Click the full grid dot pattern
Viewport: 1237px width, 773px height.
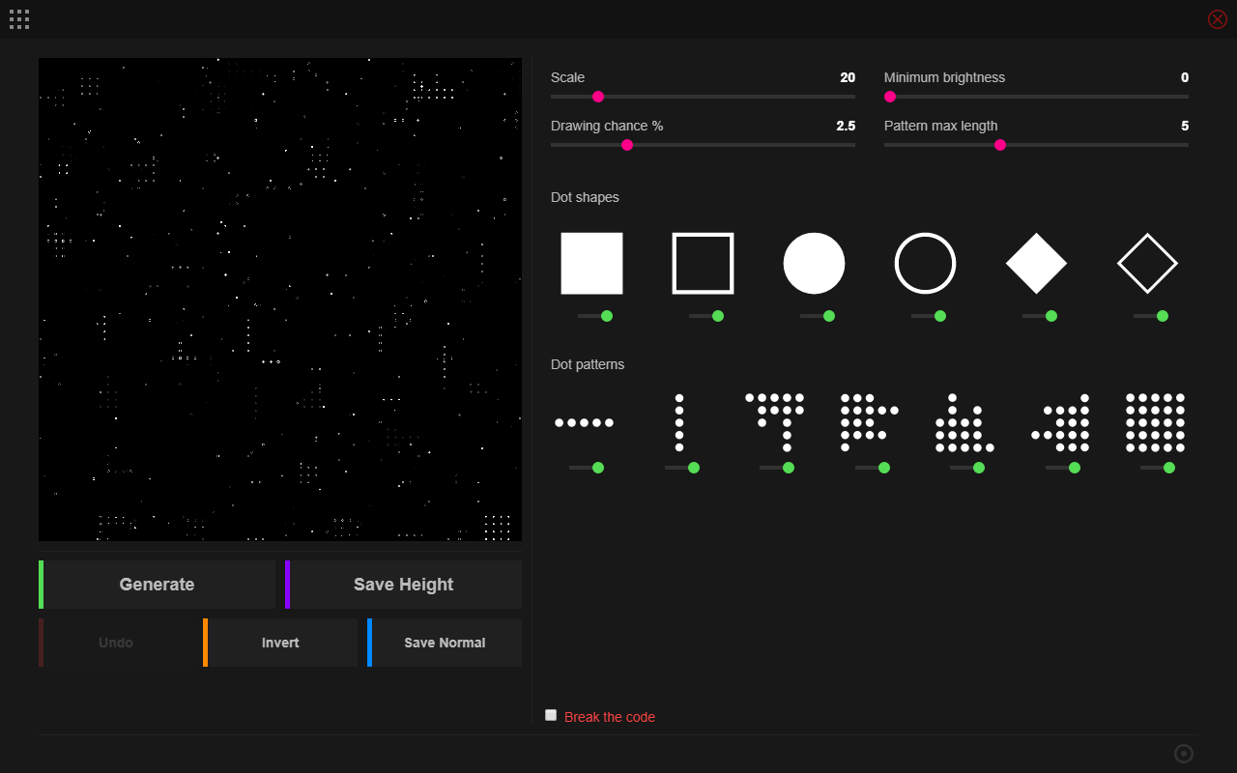1155,422
